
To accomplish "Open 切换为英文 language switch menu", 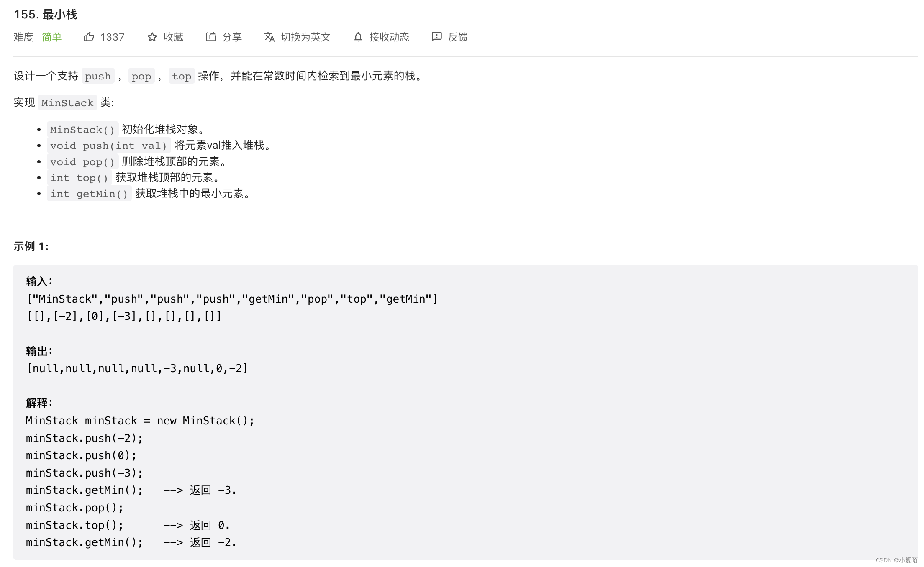I will [x=298, y=37].
